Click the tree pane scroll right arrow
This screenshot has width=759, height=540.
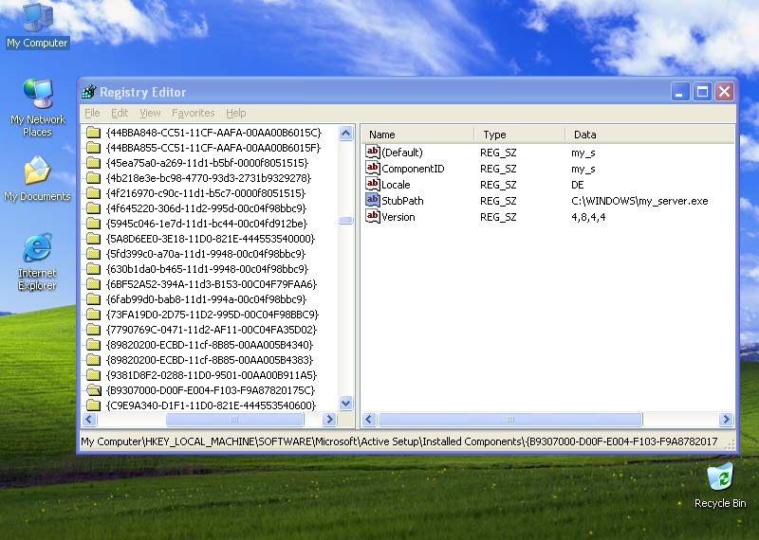(x=329, y=419)
